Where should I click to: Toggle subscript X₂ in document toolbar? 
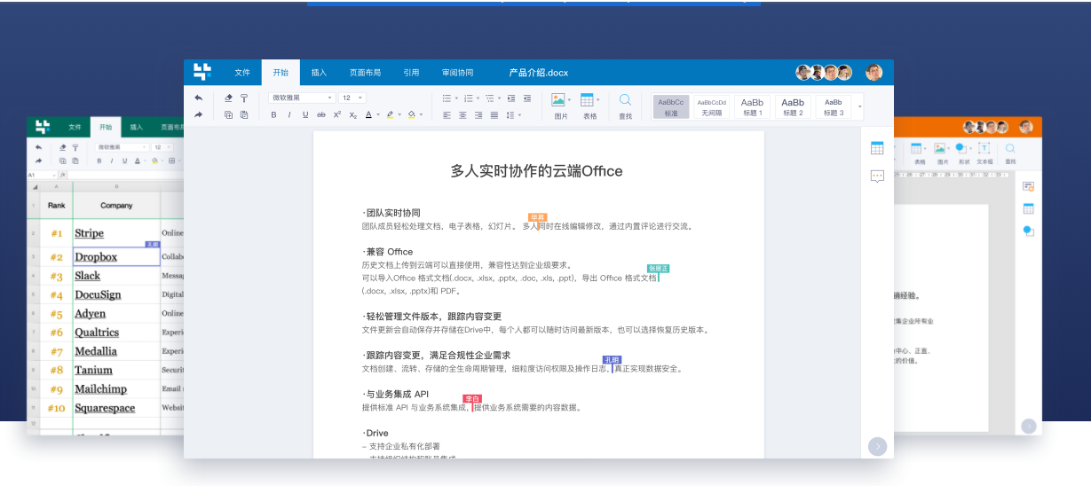352,114
